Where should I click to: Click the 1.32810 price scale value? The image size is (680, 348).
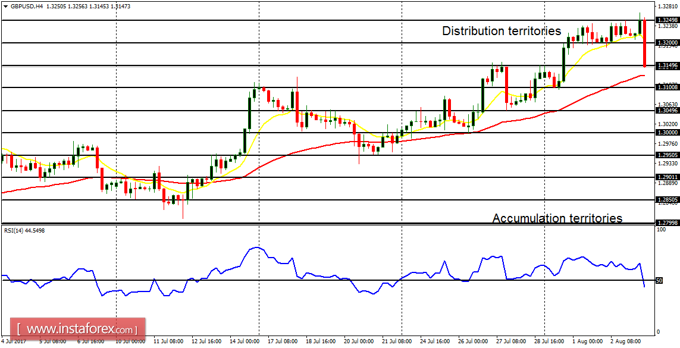667,7
